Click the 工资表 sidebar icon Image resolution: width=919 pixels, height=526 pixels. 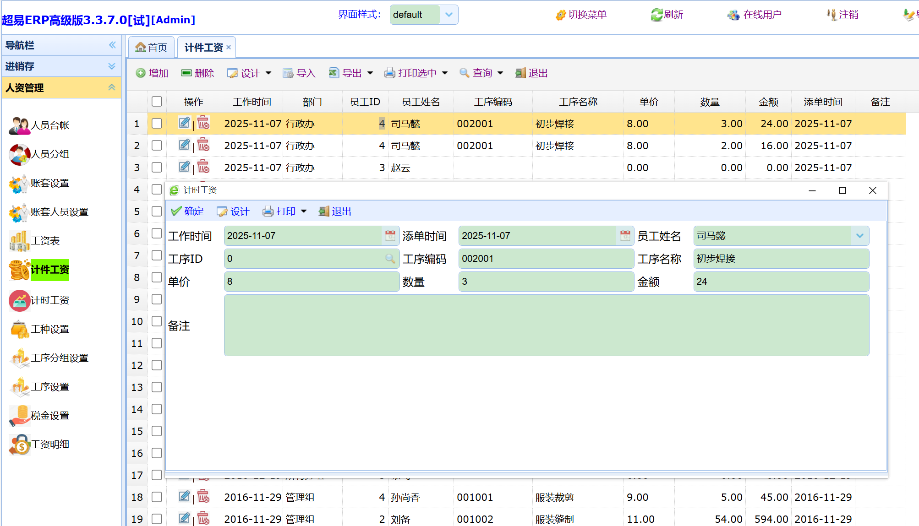19,241
